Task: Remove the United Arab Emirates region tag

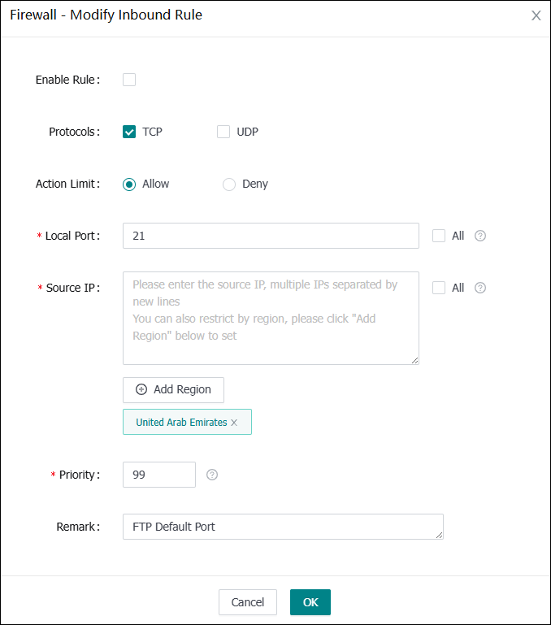Action: tap(234, 423)
